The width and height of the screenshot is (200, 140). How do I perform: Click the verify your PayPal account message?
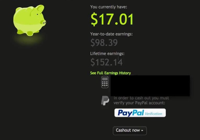[141, 100]
